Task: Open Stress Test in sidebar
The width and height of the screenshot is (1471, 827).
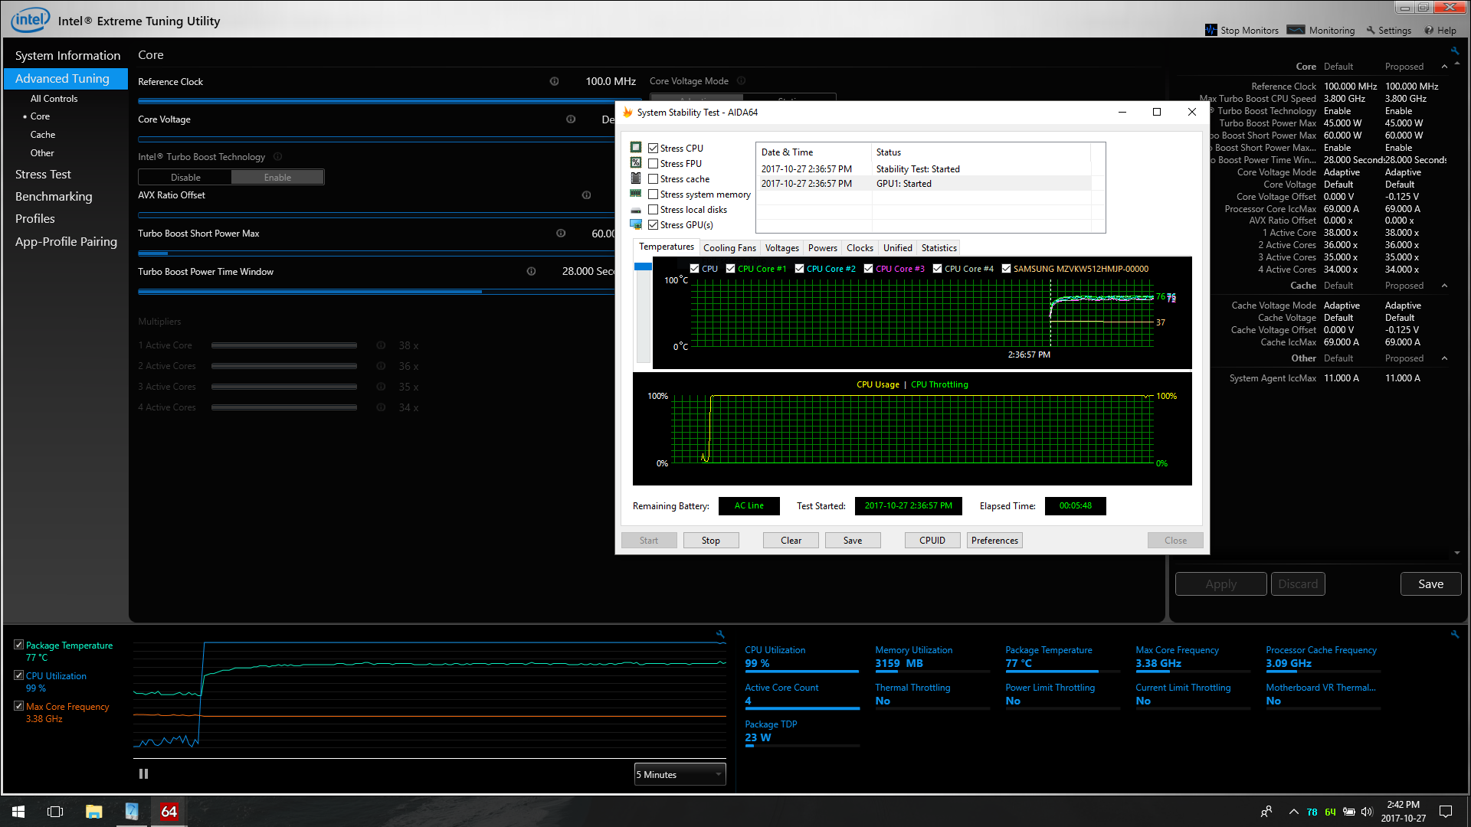Action: tap(43, 175)
